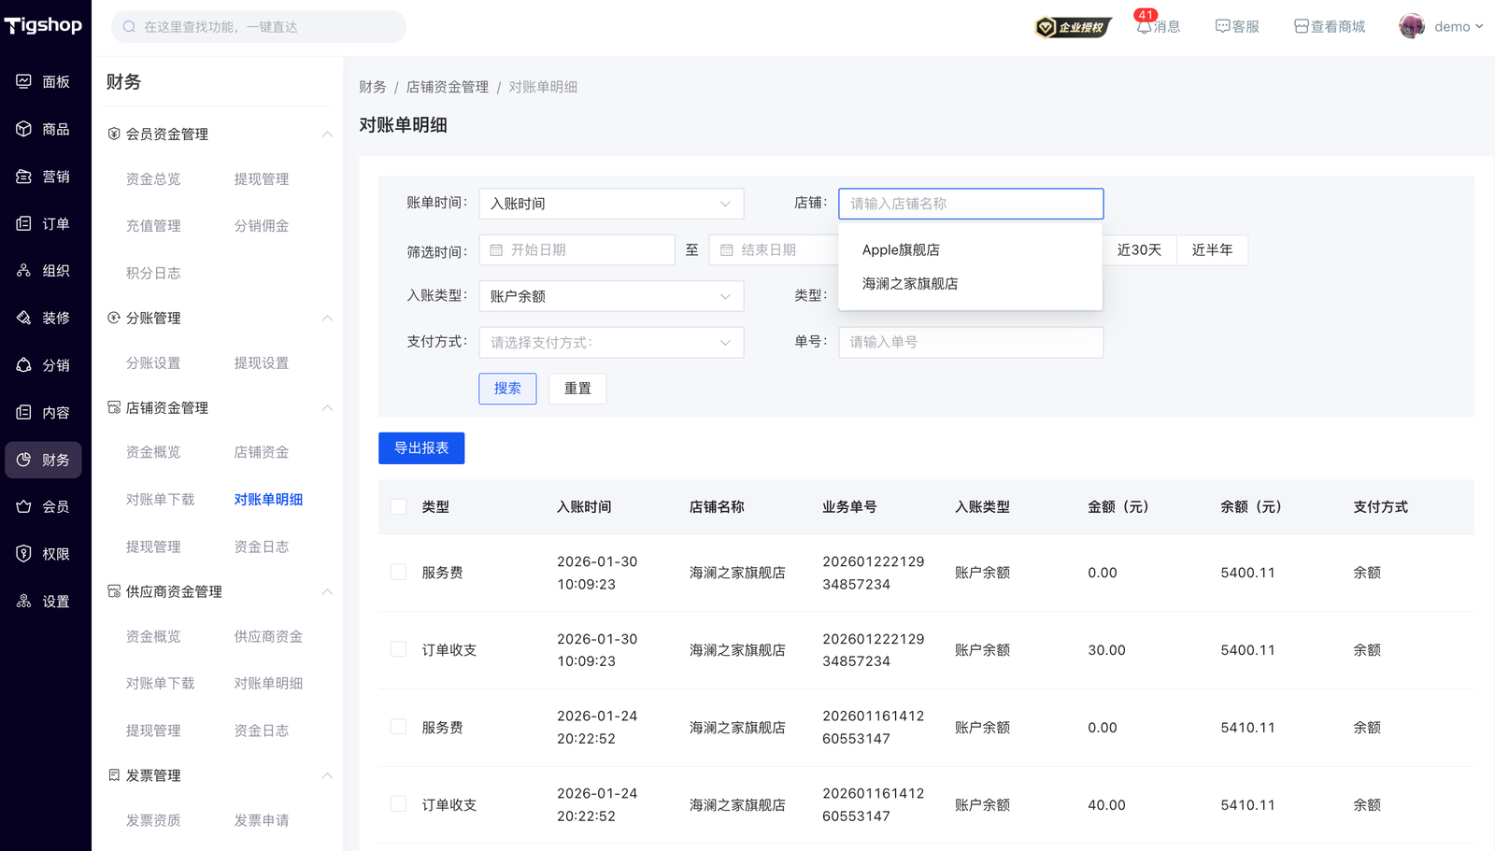Click the 装修 decoration sidebar icon
The width and height of the screenshot is (1495, 851).
[x=24, y=318]
